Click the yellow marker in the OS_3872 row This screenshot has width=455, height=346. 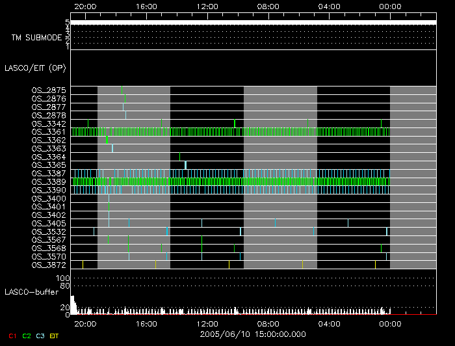229,265
